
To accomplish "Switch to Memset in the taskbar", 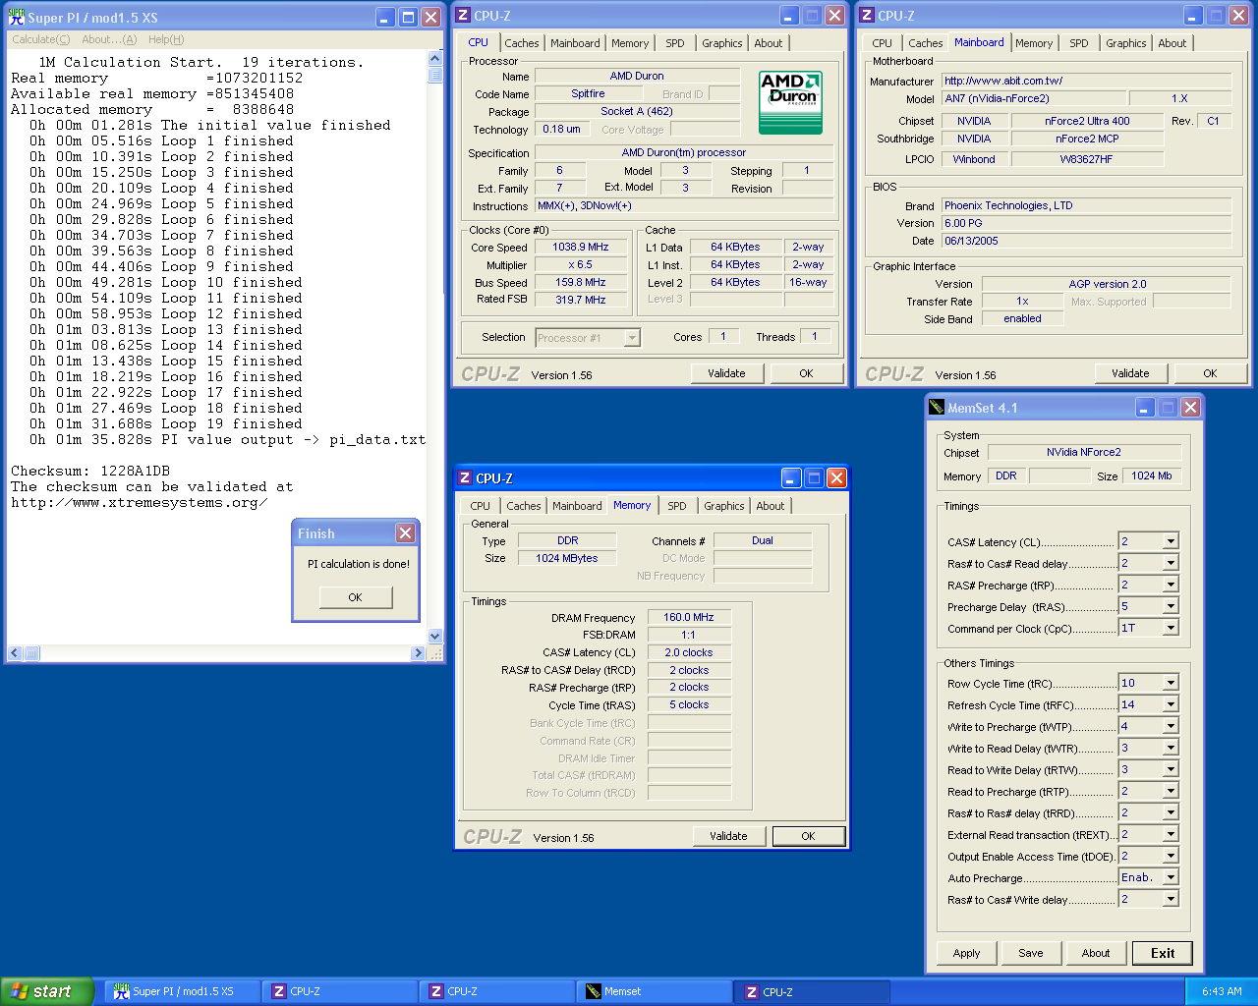I will pos(654,991).
